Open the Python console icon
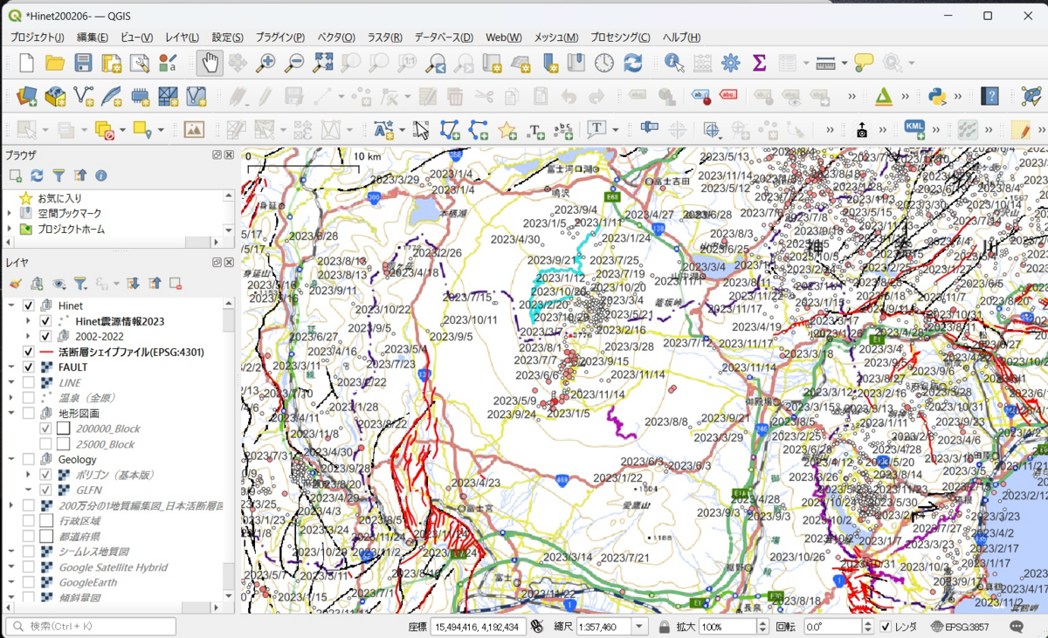Viewport: 1048px width, 638px height. 938,96
